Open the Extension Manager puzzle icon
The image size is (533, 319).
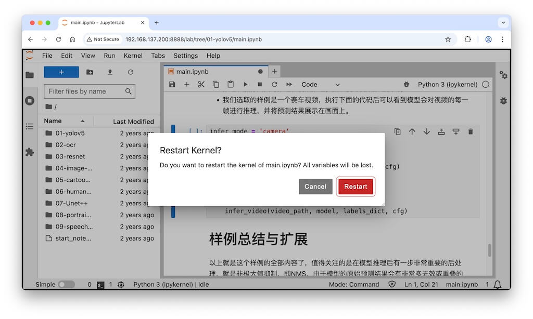pyautogui.click(x=30, y=152)
